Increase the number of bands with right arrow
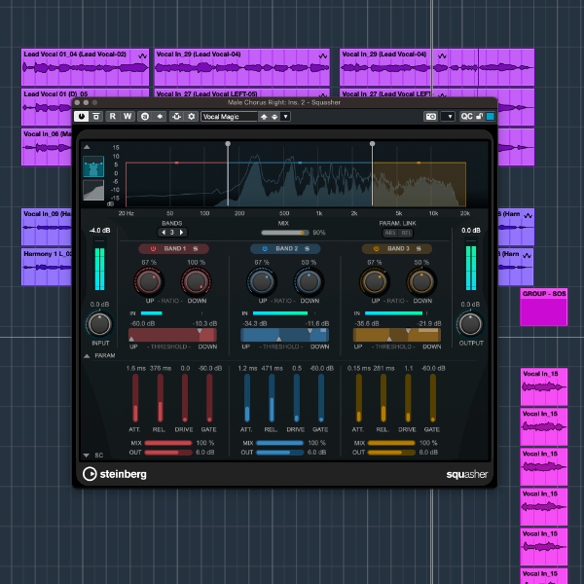 (x=181, y=233)
